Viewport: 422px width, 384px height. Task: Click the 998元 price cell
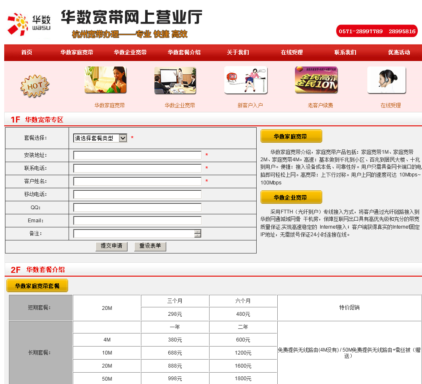[175, 379]
